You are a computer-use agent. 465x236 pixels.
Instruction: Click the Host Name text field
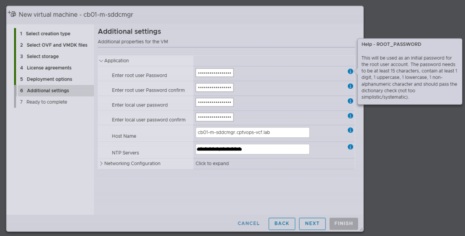(252, 132)
